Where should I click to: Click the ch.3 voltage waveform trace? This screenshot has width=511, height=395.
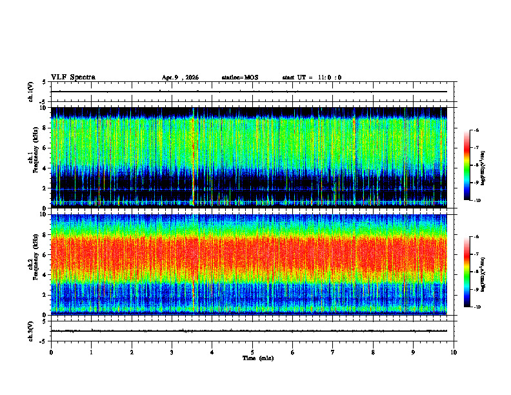pos(249,331)
